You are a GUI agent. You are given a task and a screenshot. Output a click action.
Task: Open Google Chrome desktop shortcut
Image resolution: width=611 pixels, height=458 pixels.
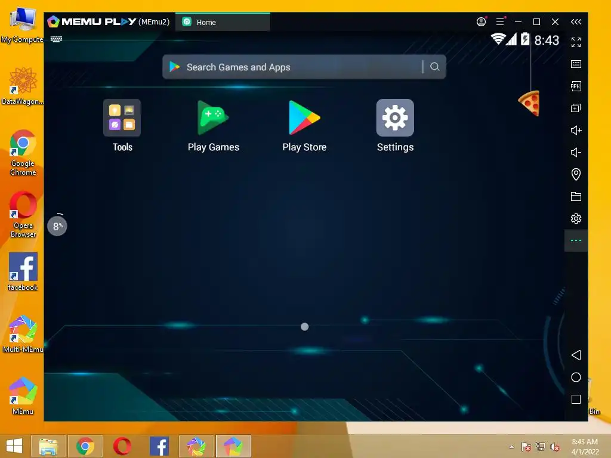[23, 153]
